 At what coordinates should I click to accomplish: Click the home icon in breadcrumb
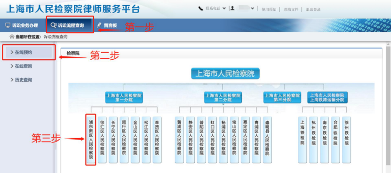11,37
